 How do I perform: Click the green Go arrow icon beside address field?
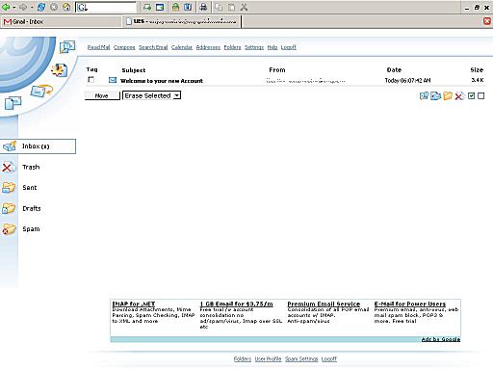[x=147, y=7]
